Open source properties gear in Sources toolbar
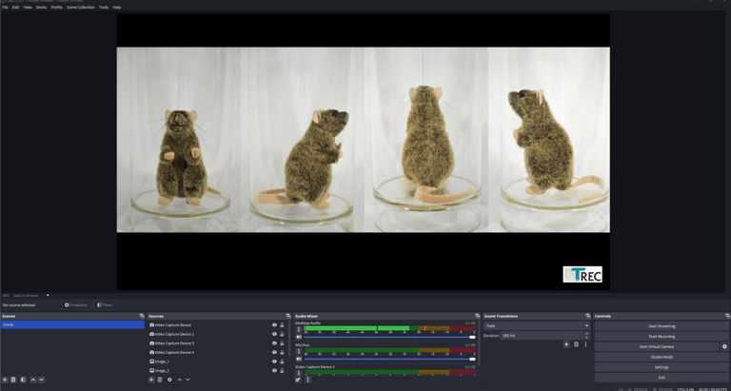 [x=169, y=380]
